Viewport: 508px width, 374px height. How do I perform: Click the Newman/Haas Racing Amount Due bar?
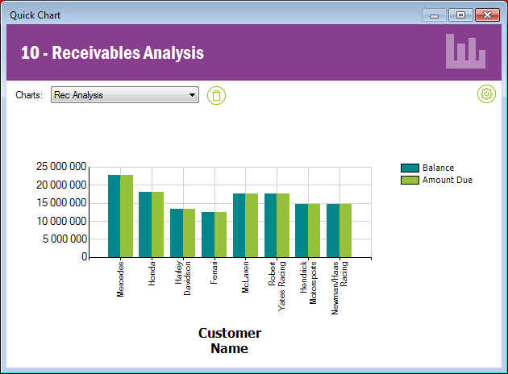pyautogui.click(x=346, y=231)
